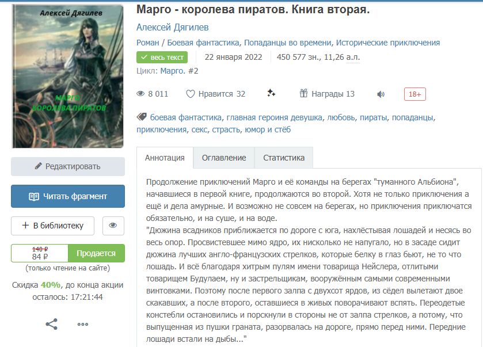Screen dimensions: 483x347
Task: Click the gift icon next to Награды
Action: click(303, 93)
